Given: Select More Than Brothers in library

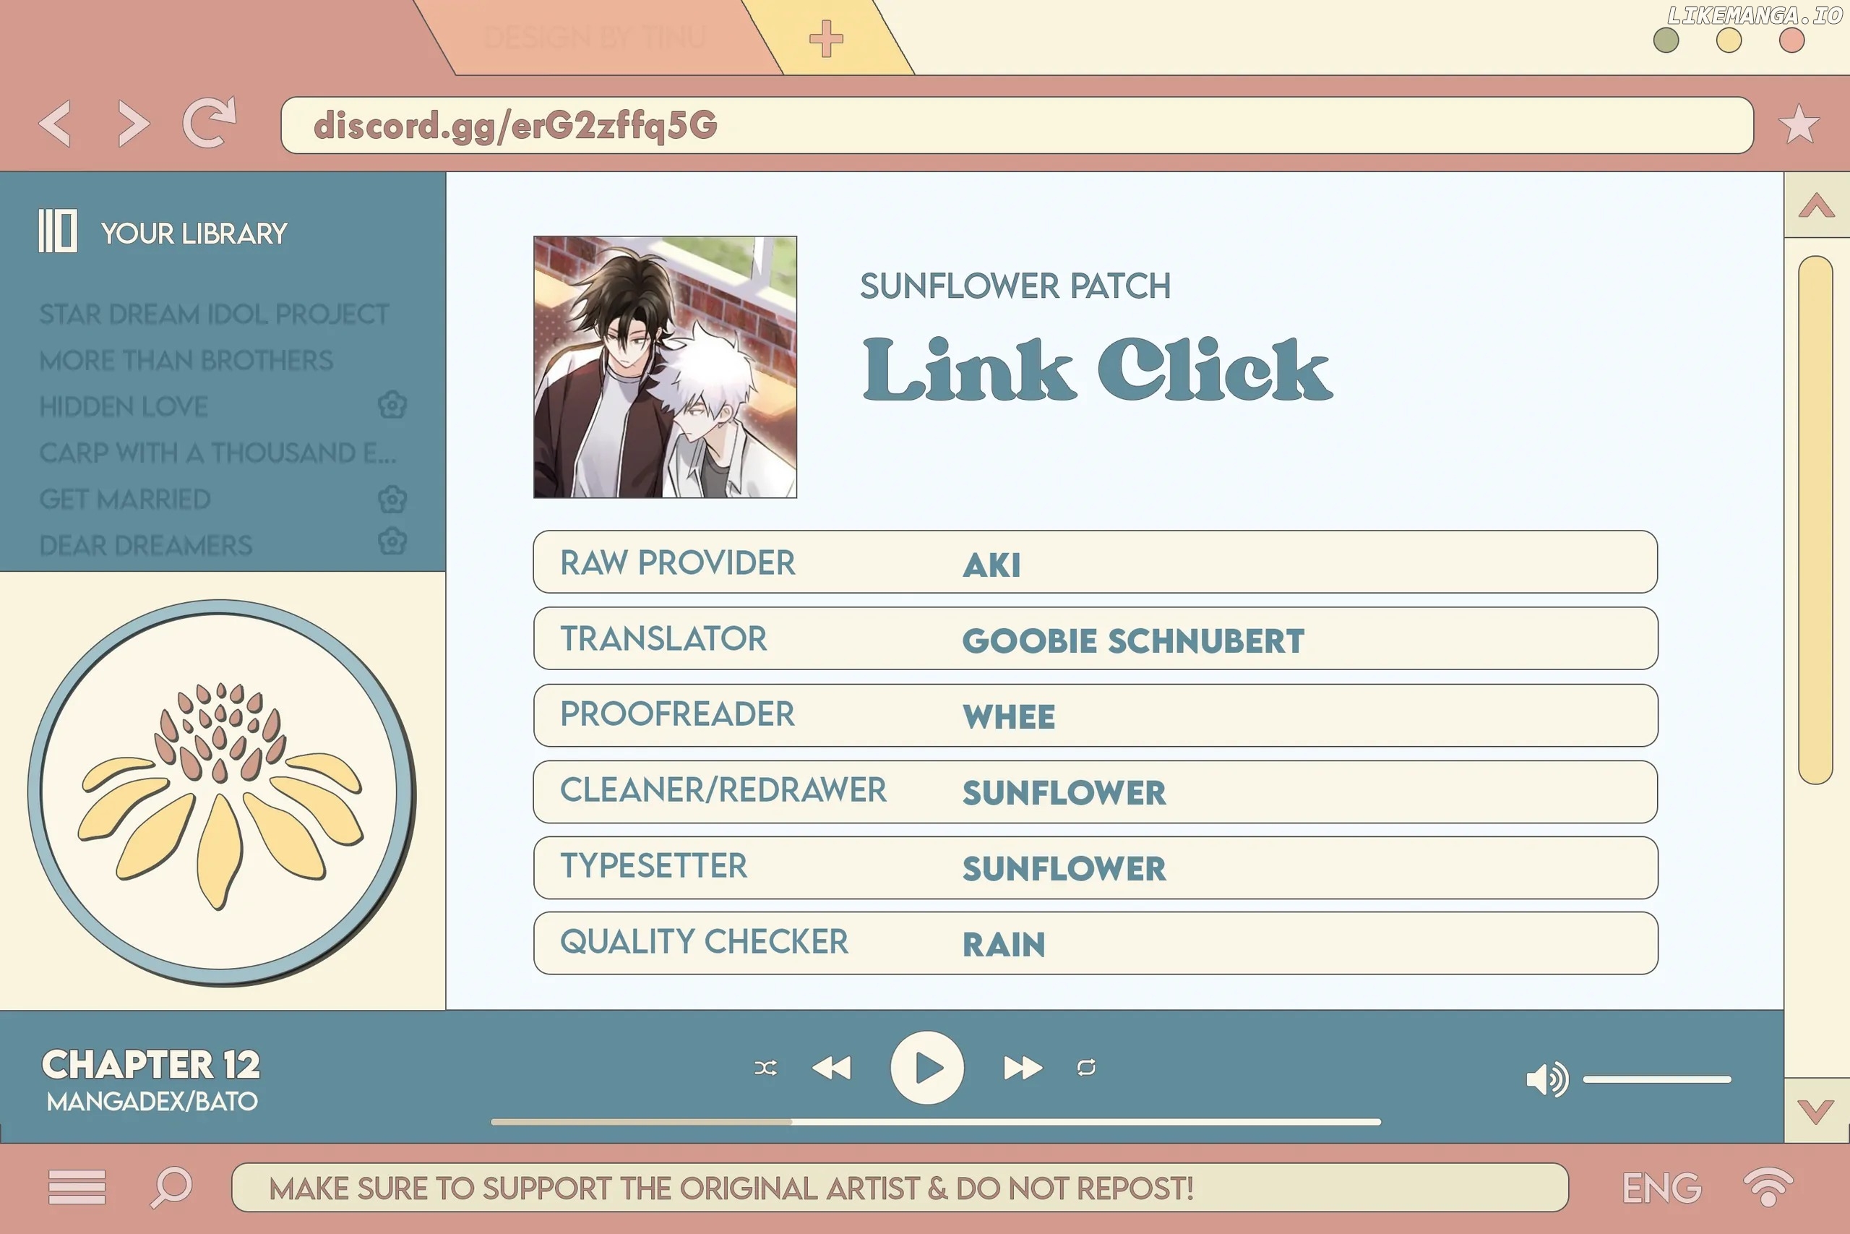Looking at the screenshot, I should click(186, 361).
